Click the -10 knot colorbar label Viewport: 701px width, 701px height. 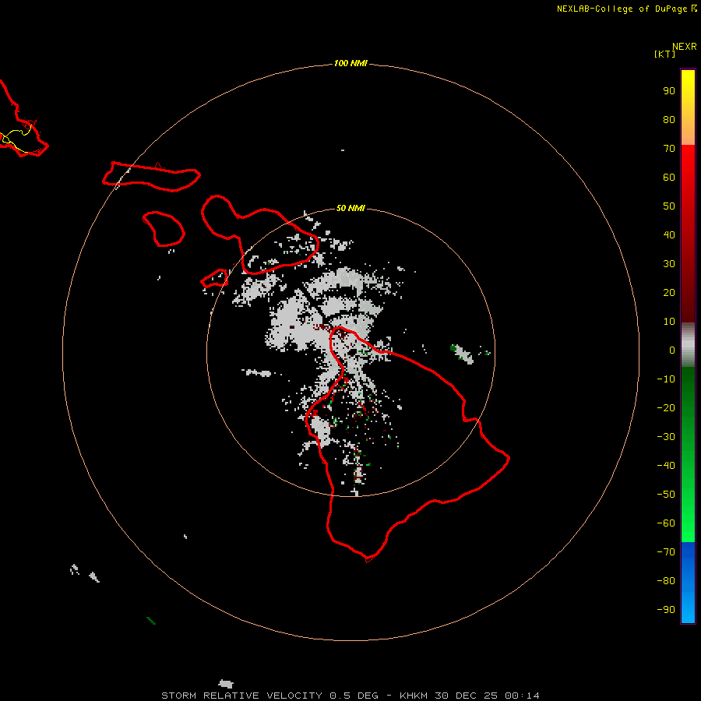point(666,379)
